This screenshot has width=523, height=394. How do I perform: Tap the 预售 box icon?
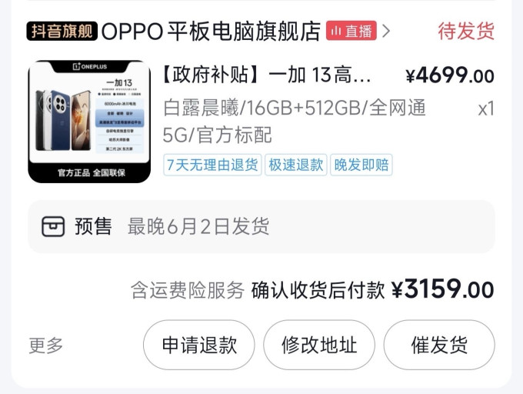point(53,226)
